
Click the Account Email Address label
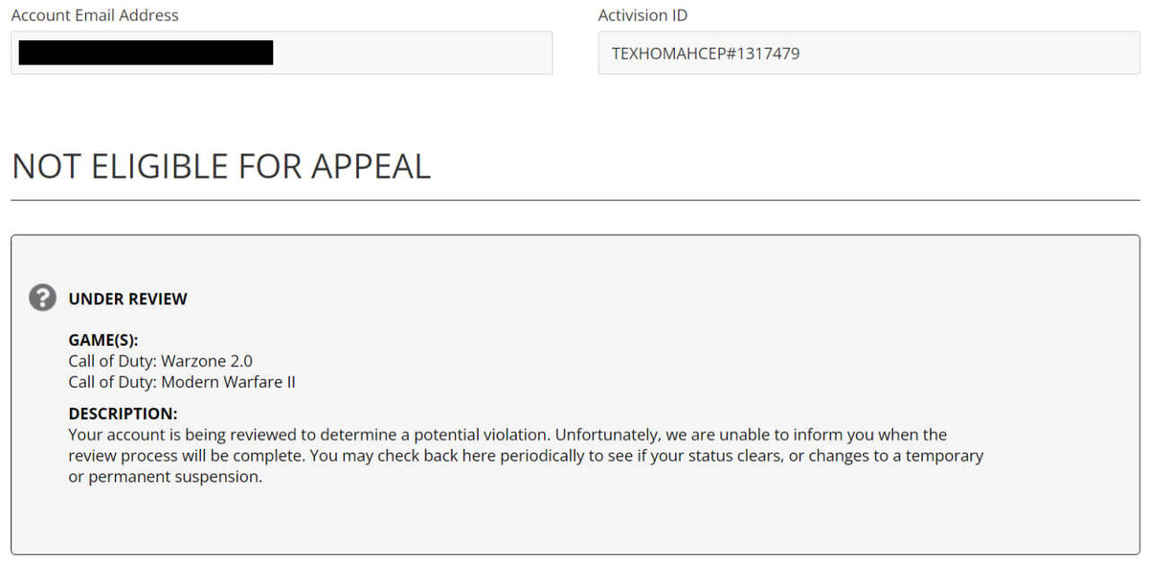[95, 15]
